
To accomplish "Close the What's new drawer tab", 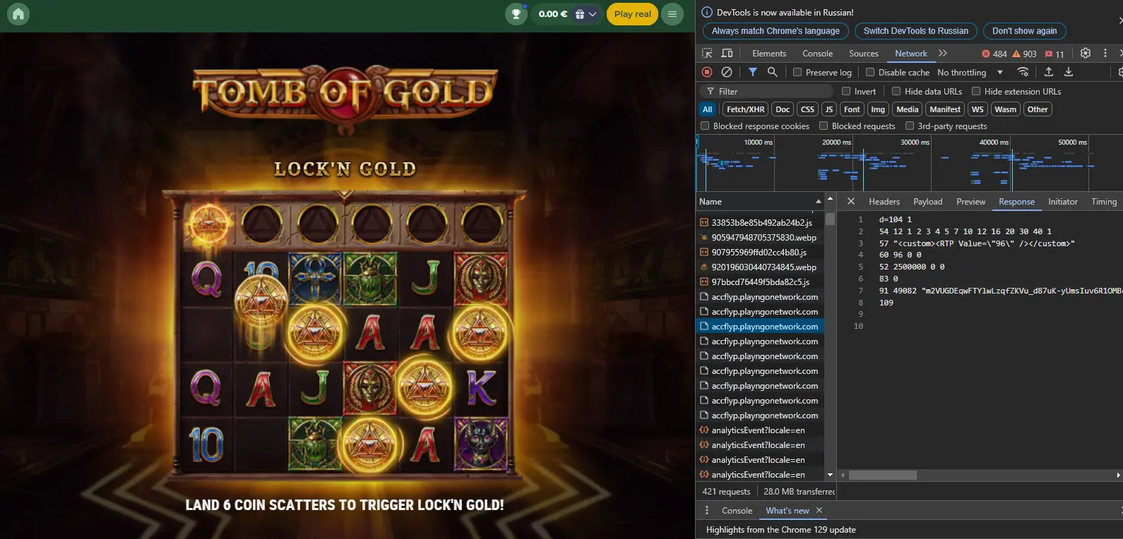I will point(819,510).
